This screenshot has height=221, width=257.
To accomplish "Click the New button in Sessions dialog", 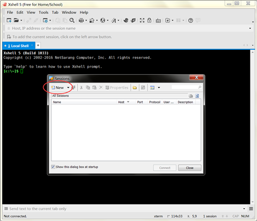I will pyautogui.click(x=58, y=88).
